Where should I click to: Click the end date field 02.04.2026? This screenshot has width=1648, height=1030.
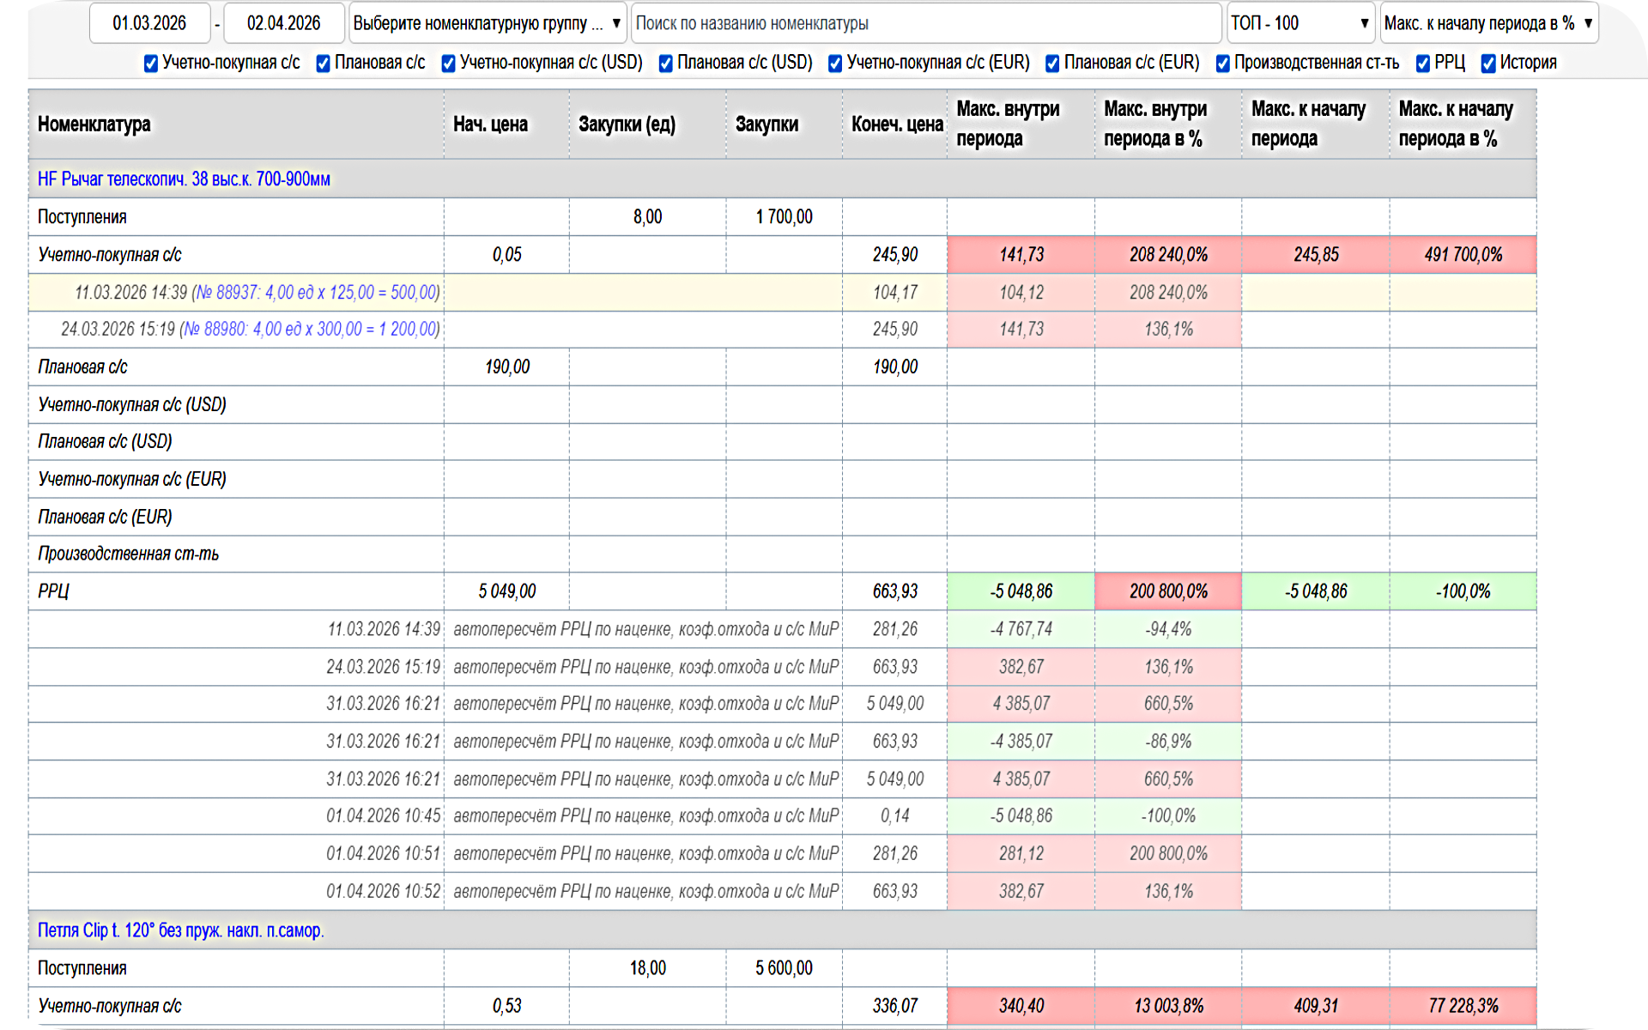tap(283, 23)
